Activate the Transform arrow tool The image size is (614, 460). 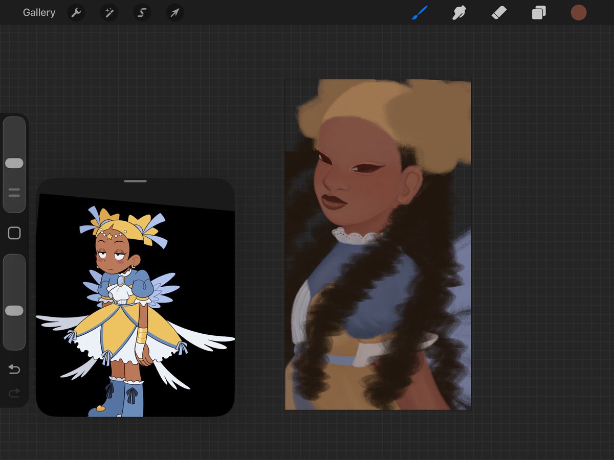click(174, 13)
